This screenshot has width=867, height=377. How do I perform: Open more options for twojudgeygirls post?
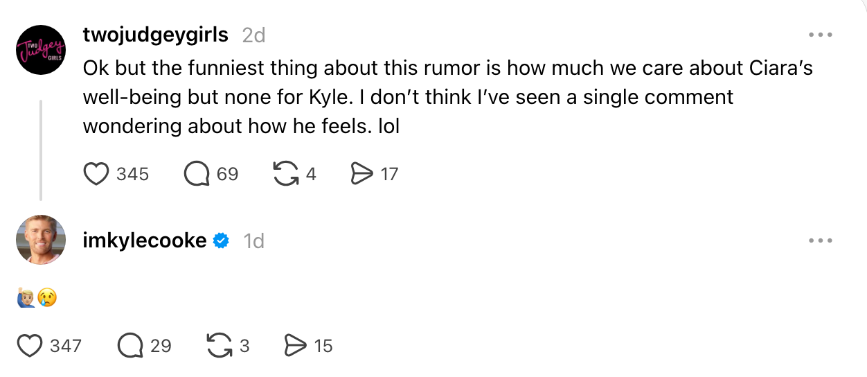(x=820, y=35)
